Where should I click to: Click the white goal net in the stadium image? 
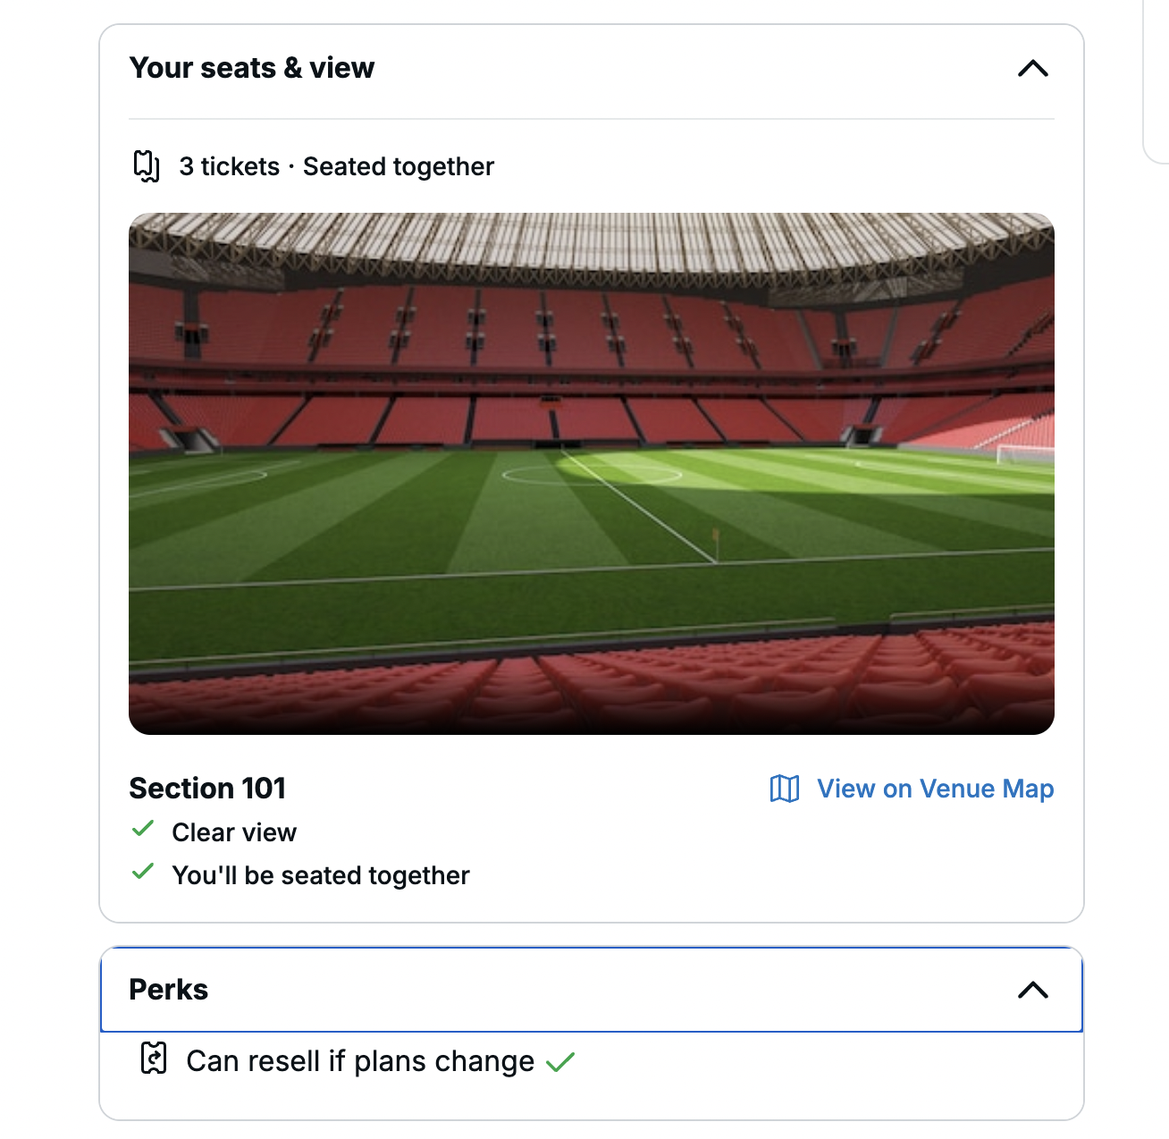(x=1024, y=453)
